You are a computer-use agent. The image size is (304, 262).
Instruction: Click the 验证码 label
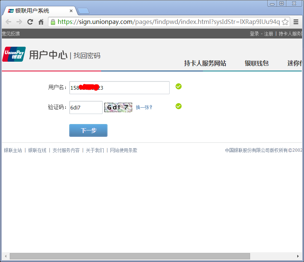57,107
